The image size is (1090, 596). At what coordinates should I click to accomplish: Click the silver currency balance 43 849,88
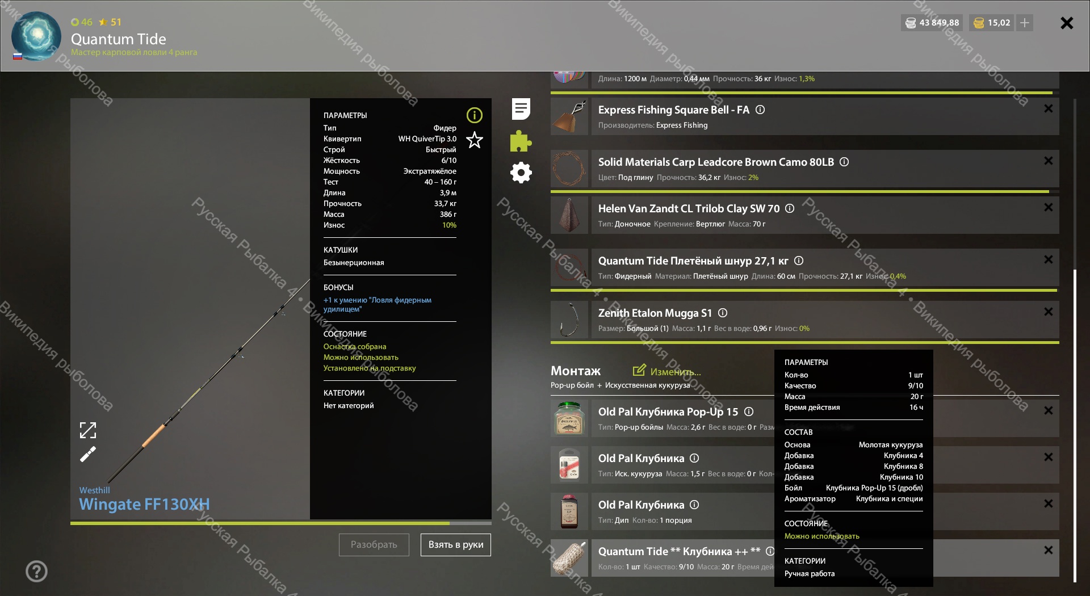pos(932,23)
